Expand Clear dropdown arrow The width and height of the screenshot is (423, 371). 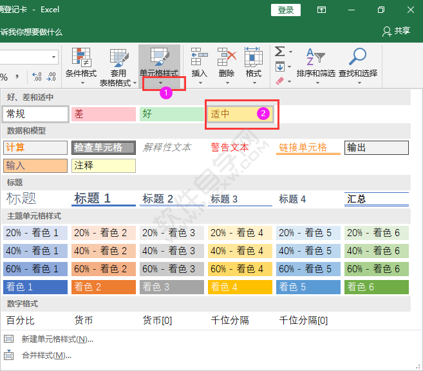point(290,81)
